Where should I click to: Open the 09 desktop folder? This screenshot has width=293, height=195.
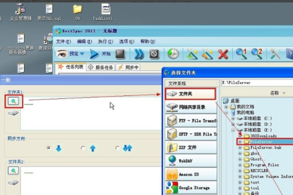[x=77, y=12]
